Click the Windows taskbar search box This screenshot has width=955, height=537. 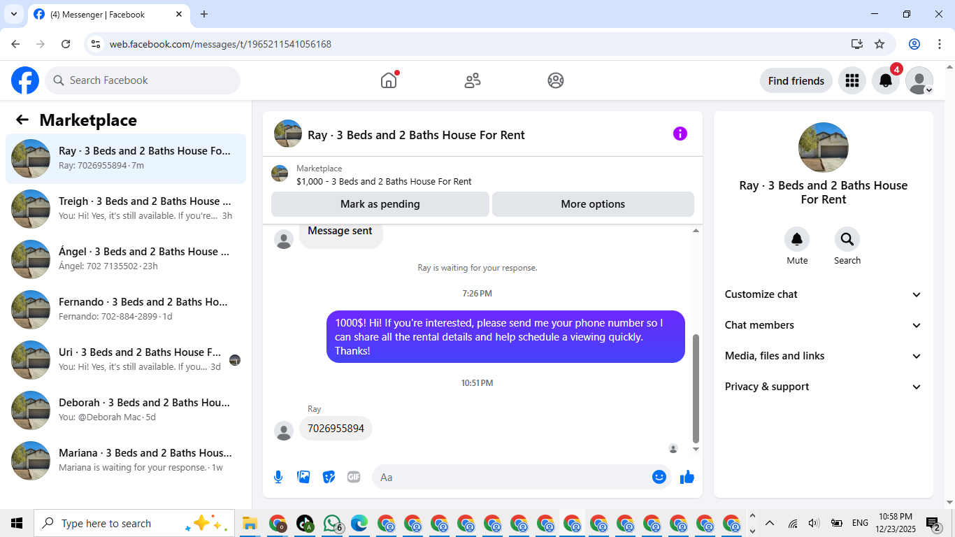(134, 523)
